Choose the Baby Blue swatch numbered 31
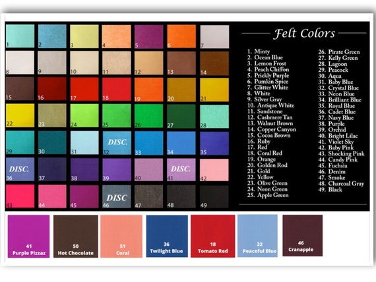 click(84, 142)
